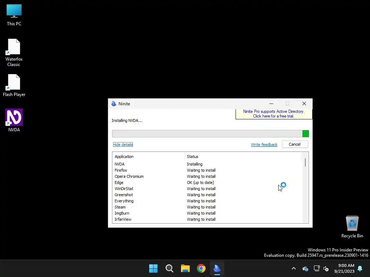Image resolution: width=370 pixels, height=277 pixels.
Task: Select the Greenshot row
Action: point(207,194)
